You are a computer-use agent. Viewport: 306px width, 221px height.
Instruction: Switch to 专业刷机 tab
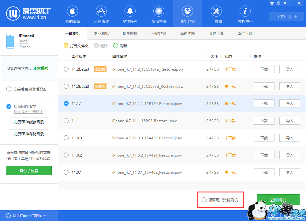[101, 33]
